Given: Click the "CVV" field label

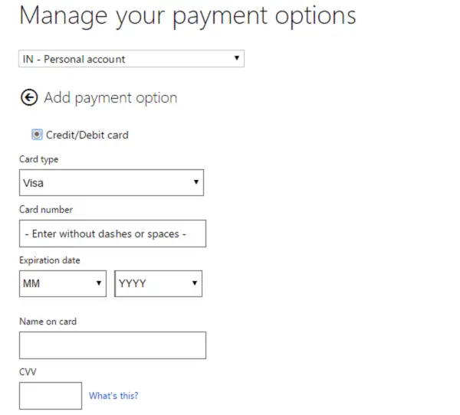Looking at the screenshot, I should coord(28,372).
